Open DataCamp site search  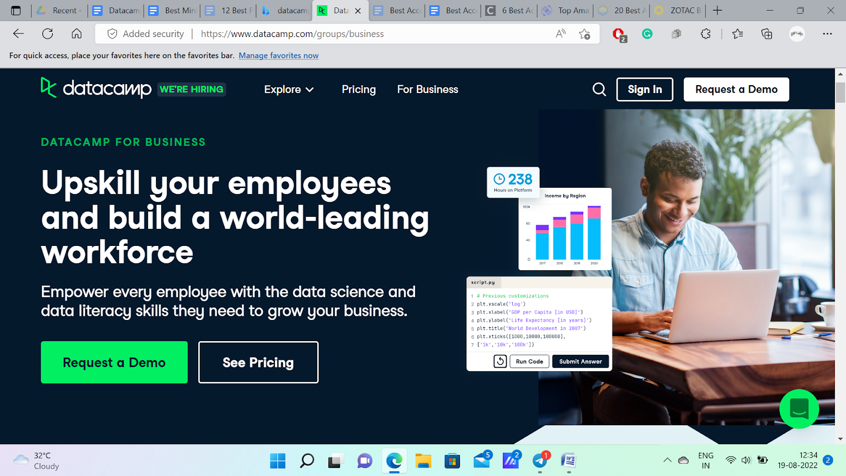click(x=599, y=89)
